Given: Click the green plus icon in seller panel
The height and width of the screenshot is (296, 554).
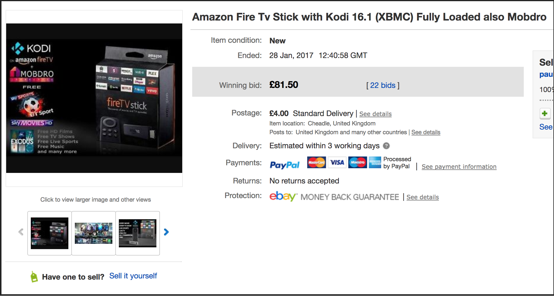Looking at the screenshot, I should tap(545, 113).
